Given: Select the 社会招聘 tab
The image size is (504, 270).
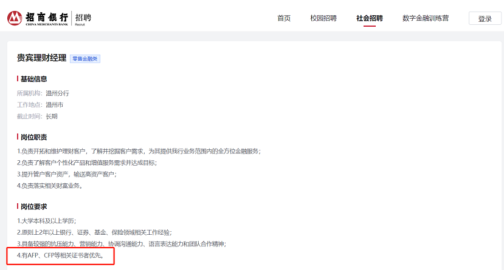Looking at the screenshot, I should point(370,18).
